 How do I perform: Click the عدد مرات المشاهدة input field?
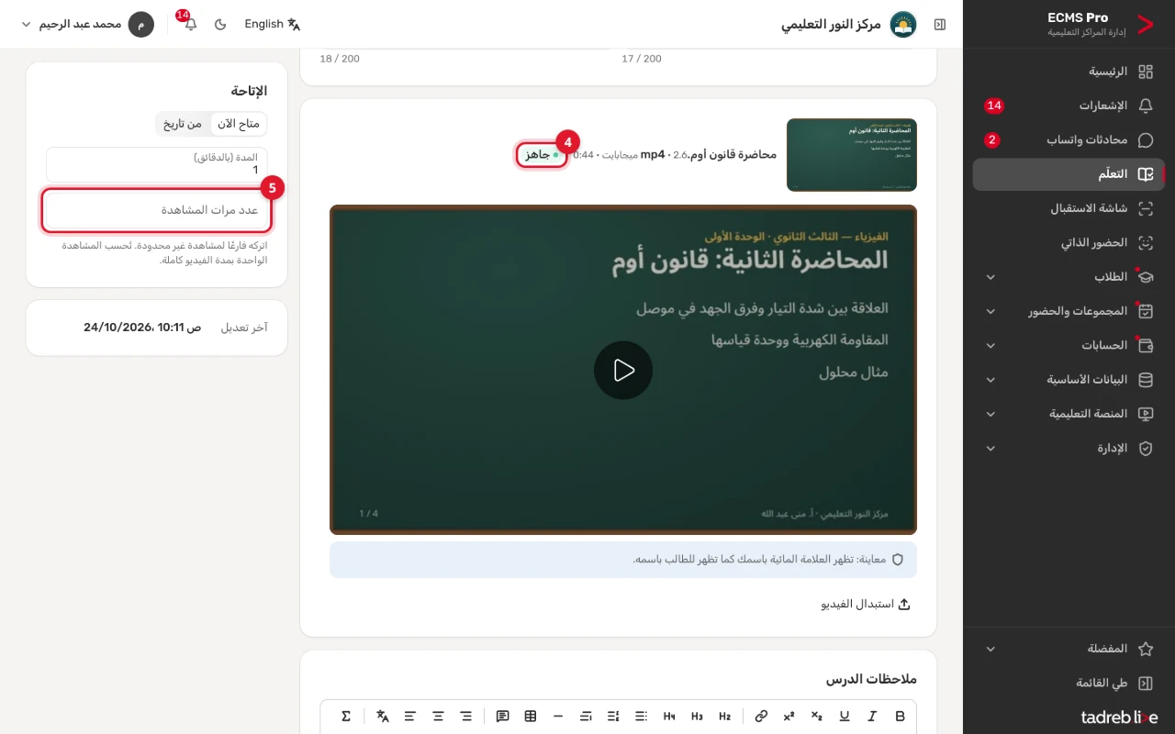click(157, 210)
